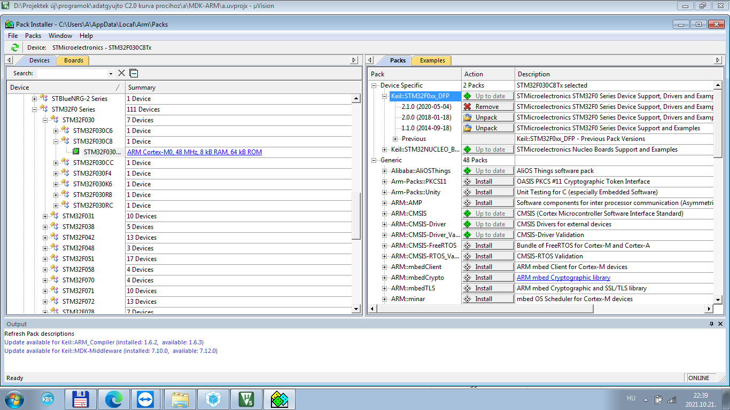Open Microsoft Edge from the taskbar

(114, 399)
